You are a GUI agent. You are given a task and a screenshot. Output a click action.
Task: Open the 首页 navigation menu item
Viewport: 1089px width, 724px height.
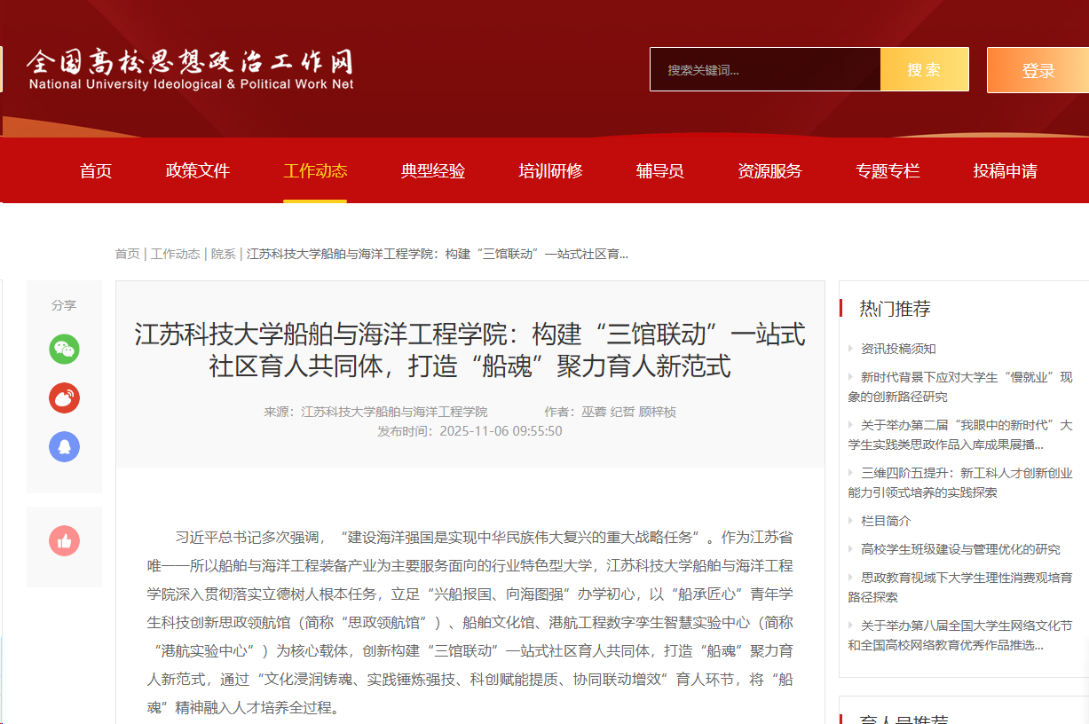point(96,171)
